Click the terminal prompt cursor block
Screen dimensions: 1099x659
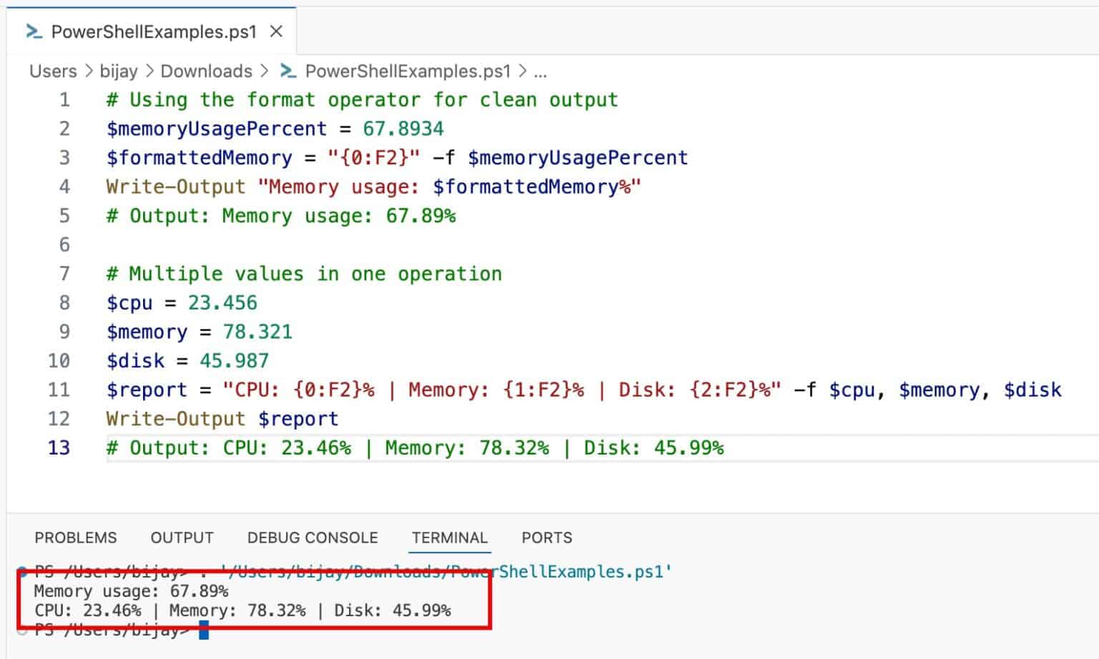[x=204, y=630]
